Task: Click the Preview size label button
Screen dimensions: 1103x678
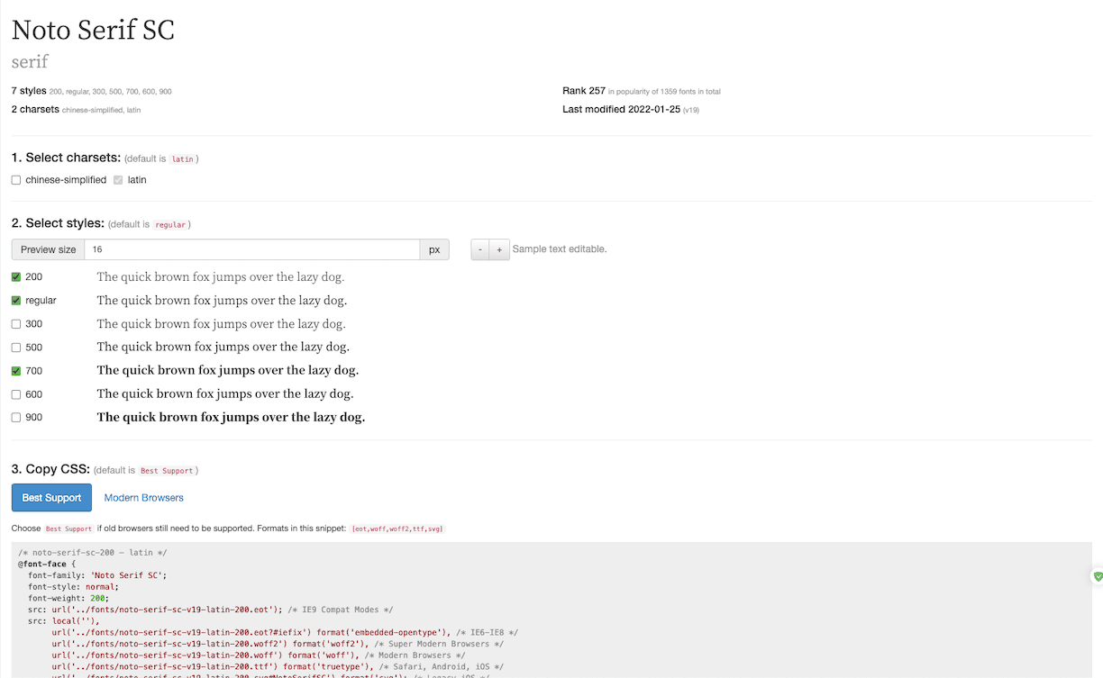Action: pos(48,249)
